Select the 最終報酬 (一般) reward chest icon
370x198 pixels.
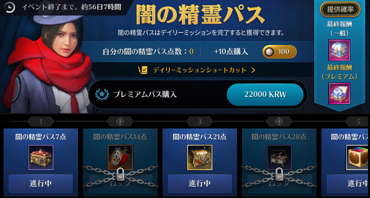pyautogui.click(x=339, y=50)
